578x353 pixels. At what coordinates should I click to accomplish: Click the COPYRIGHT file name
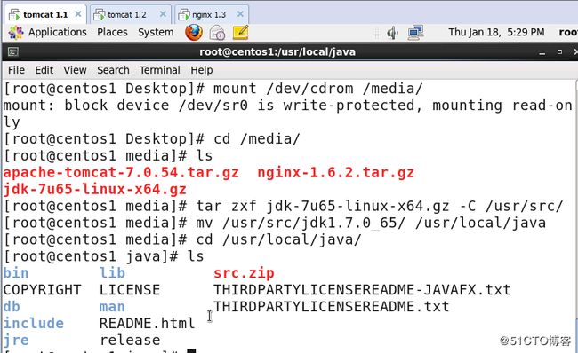(42, 290)
